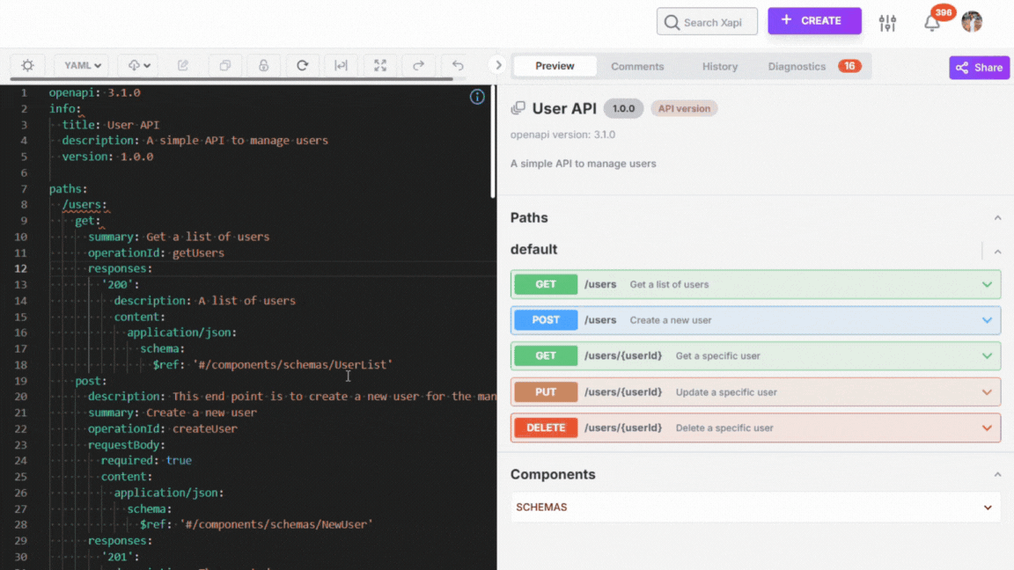Screen dimensions: 1014x570
Task: Open the user profile avatar
Action: click(x=972, y=21)
